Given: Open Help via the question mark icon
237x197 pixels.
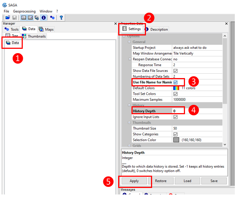Looking at the screenshot, I should [61, 17].
